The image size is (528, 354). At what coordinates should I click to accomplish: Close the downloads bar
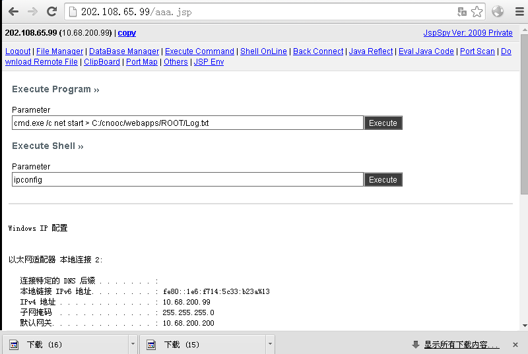point(515,345)
